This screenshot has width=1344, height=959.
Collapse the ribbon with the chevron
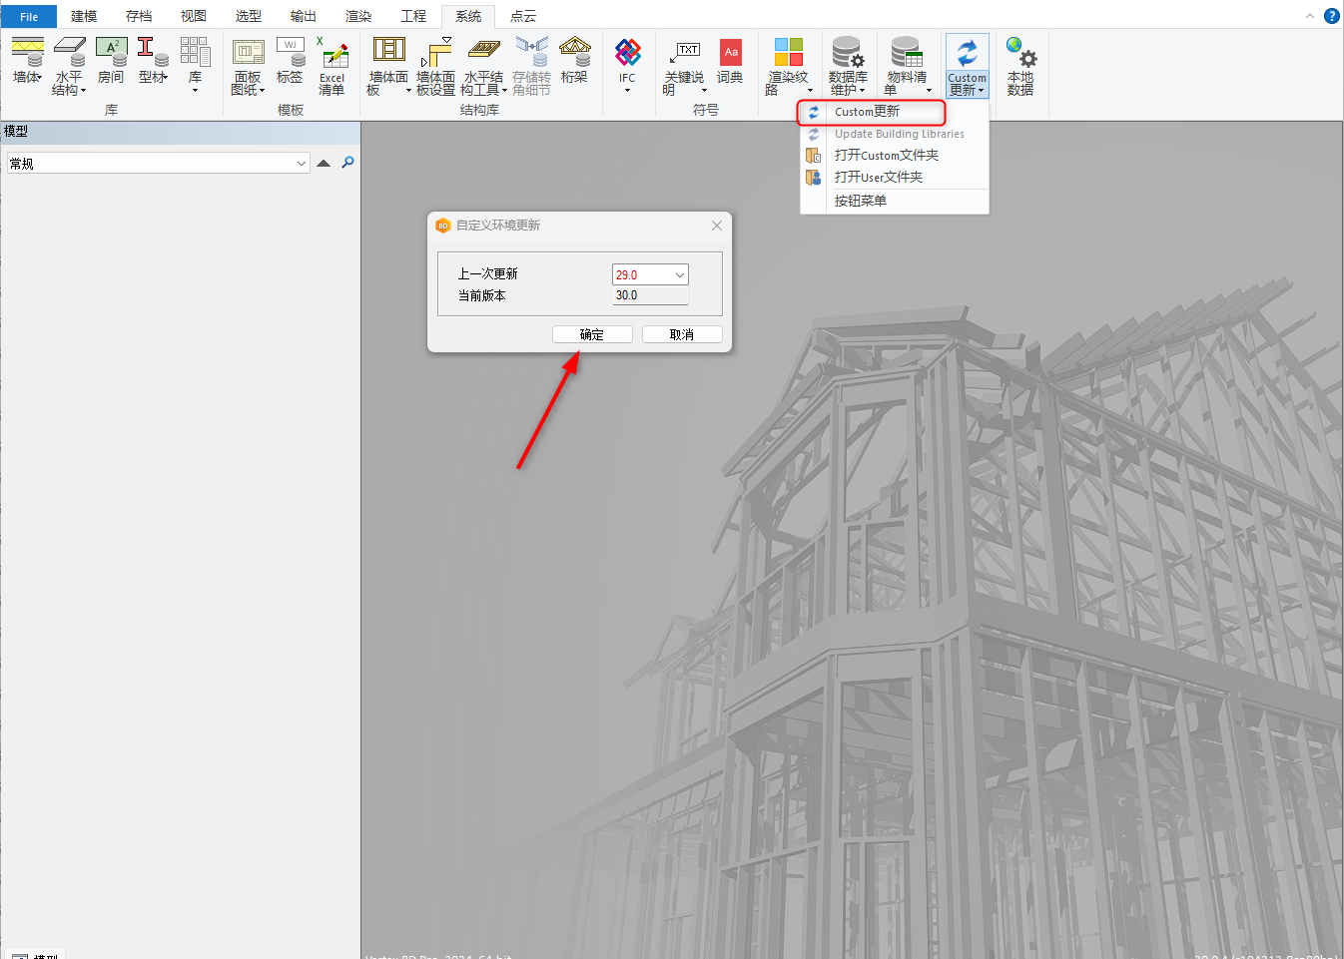1310,16
